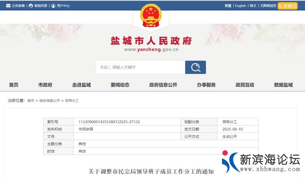Click the national emblem logo

pyautogui.click(x=151, y=16)
